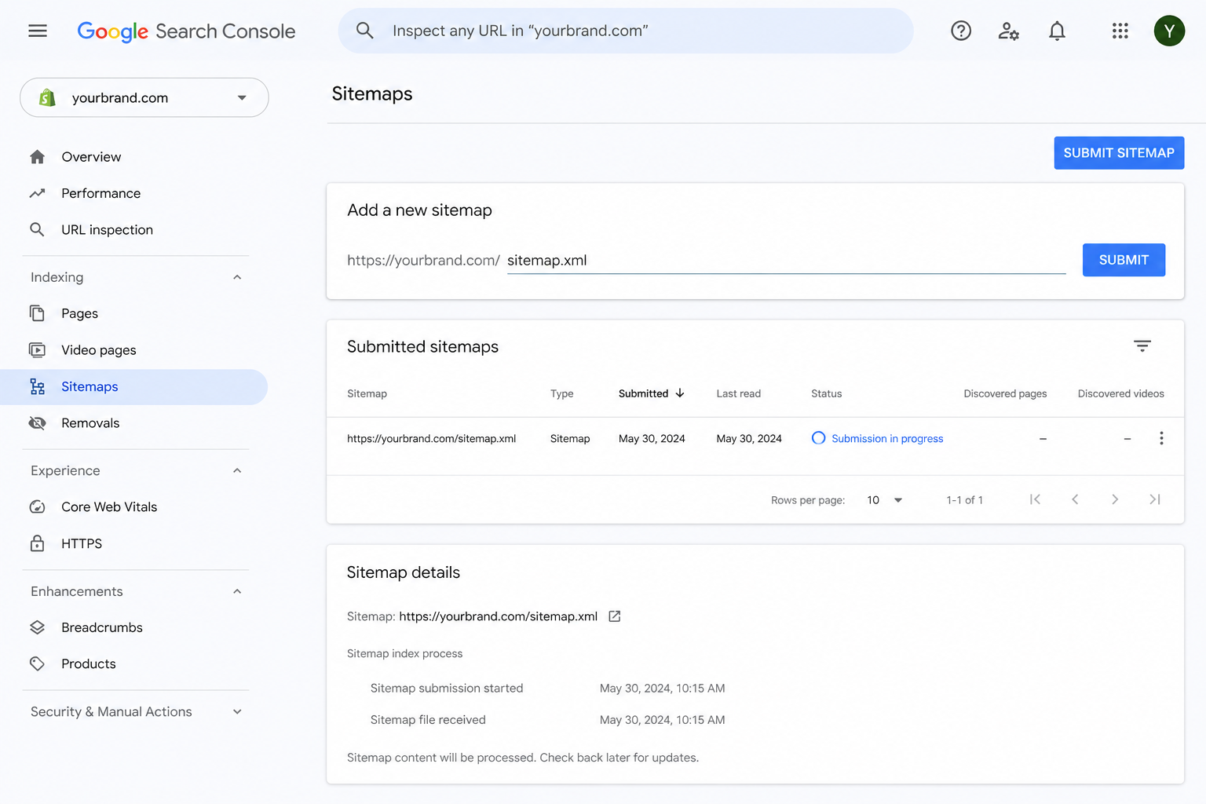1206x804 pixels.
Task: Click the Performance trend icon
Action: point(37,193)
